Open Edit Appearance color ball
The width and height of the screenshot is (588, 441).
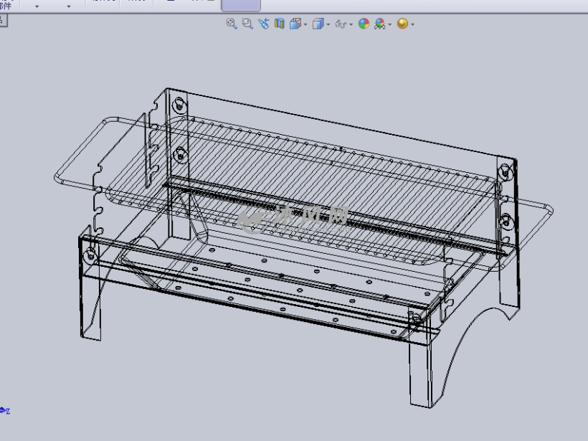(x=364, y=24)
